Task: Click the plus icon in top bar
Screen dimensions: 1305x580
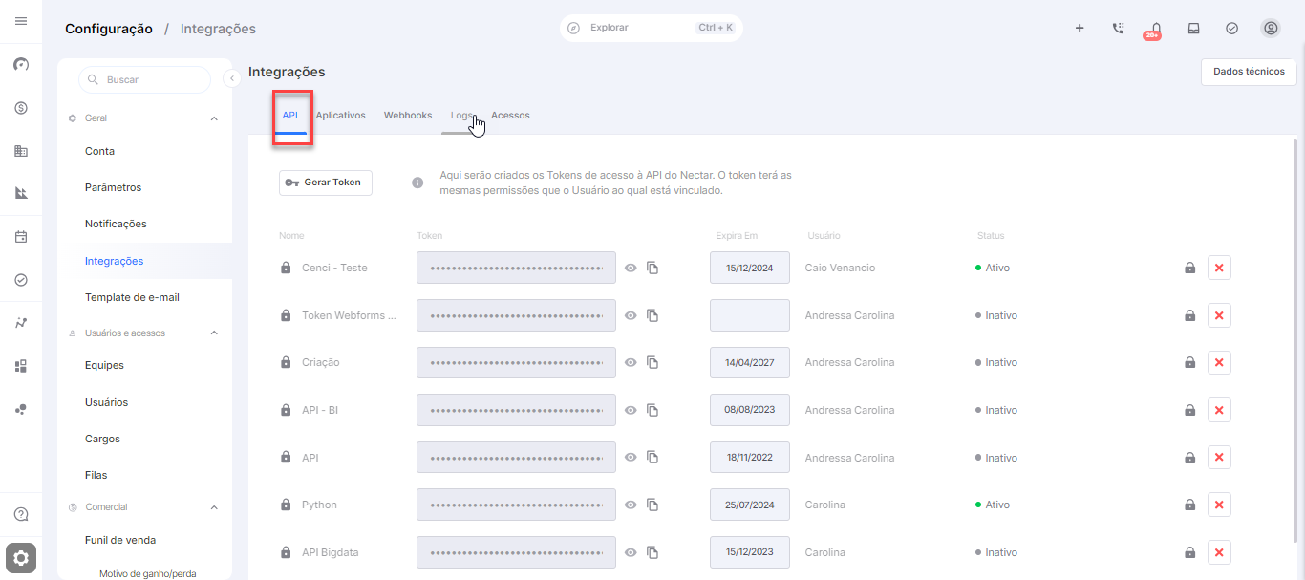Action: (1080, 29)
